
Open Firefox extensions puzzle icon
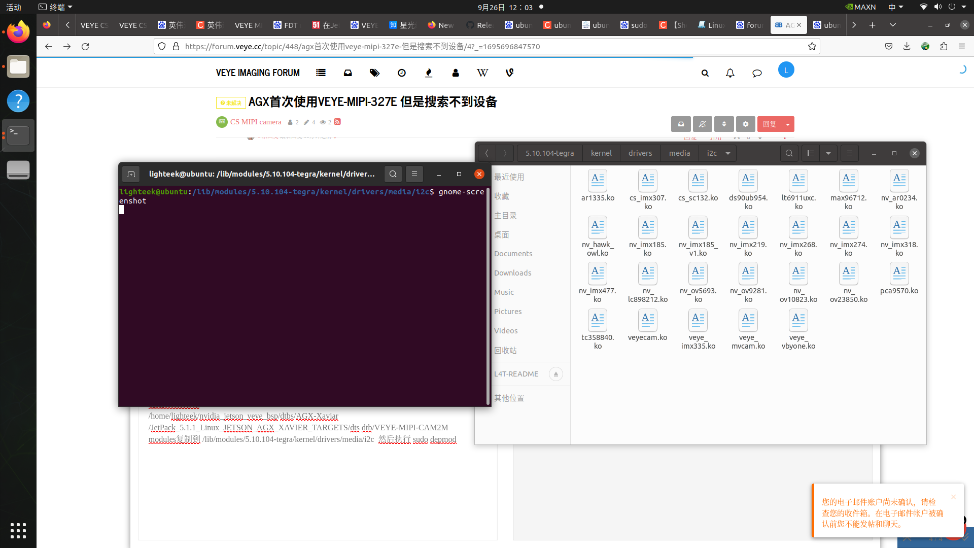click(944, 46)
